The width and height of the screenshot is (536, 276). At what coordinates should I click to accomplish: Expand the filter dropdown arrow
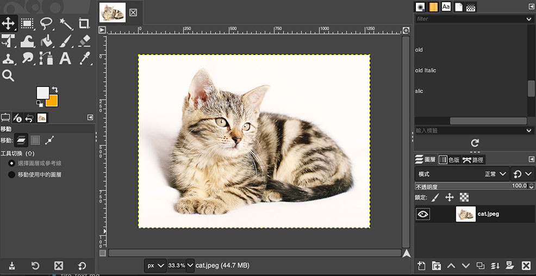[x=529, y=19]
